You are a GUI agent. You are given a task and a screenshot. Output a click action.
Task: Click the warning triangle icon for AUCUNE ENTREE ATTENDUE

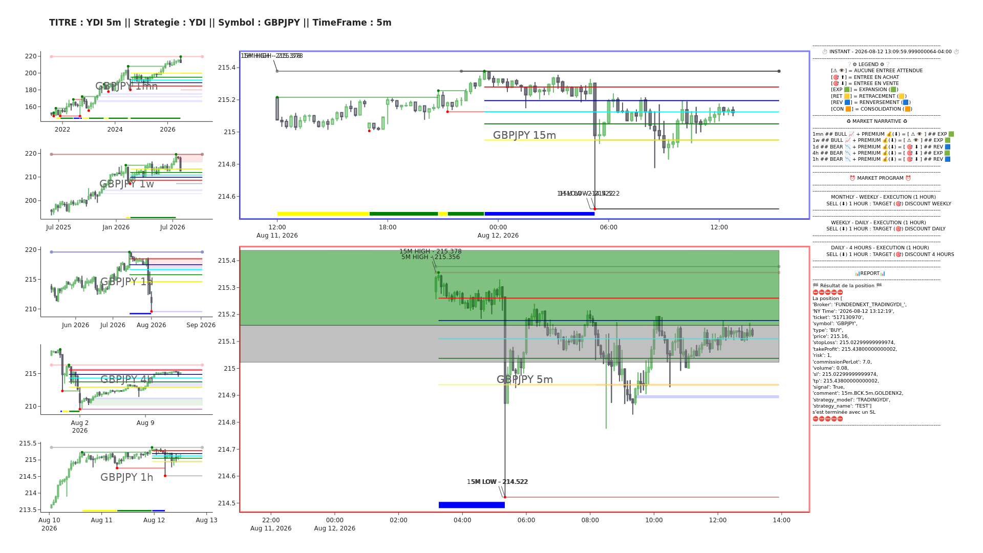(x=835, y=71)
